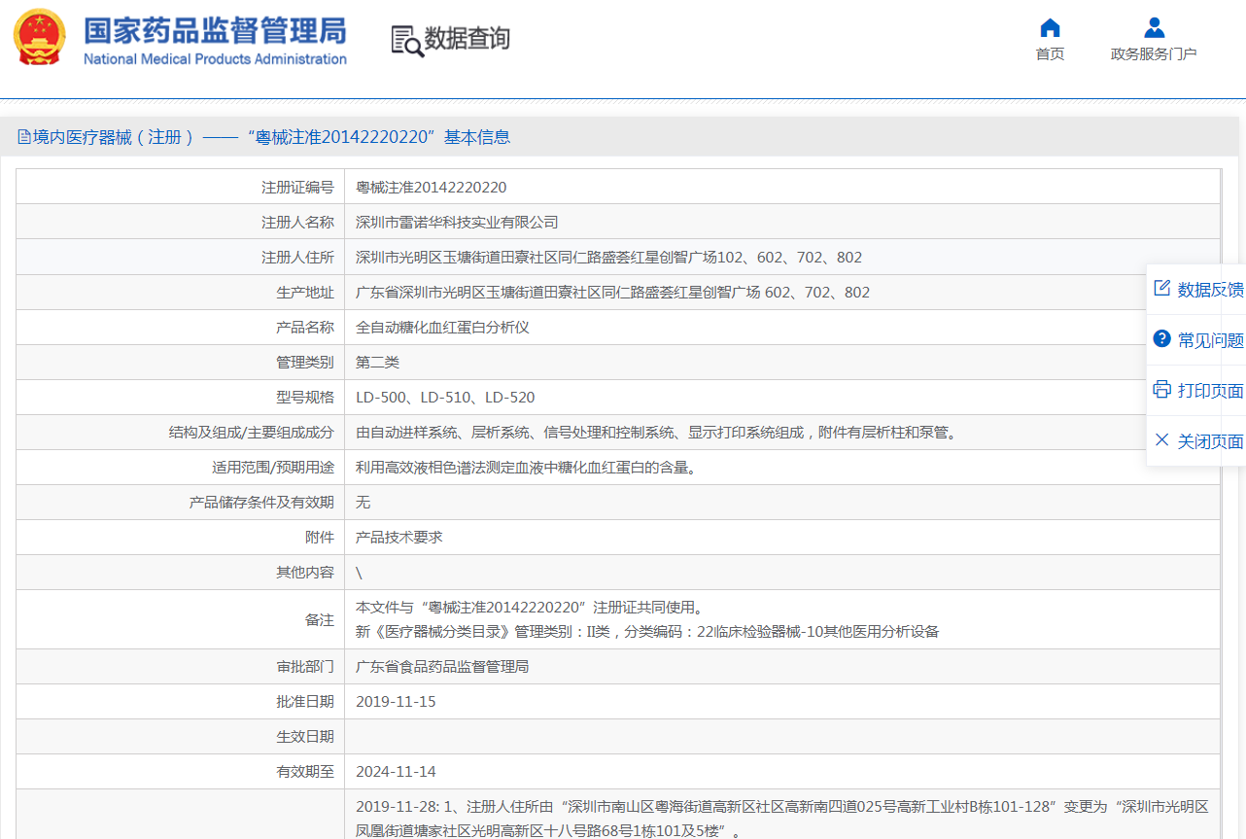The width and height of the screenshot is (1246, 839).
Task: Click the product name 全自动糖化血红蛋白分析仪
Action: pos(442,328)
